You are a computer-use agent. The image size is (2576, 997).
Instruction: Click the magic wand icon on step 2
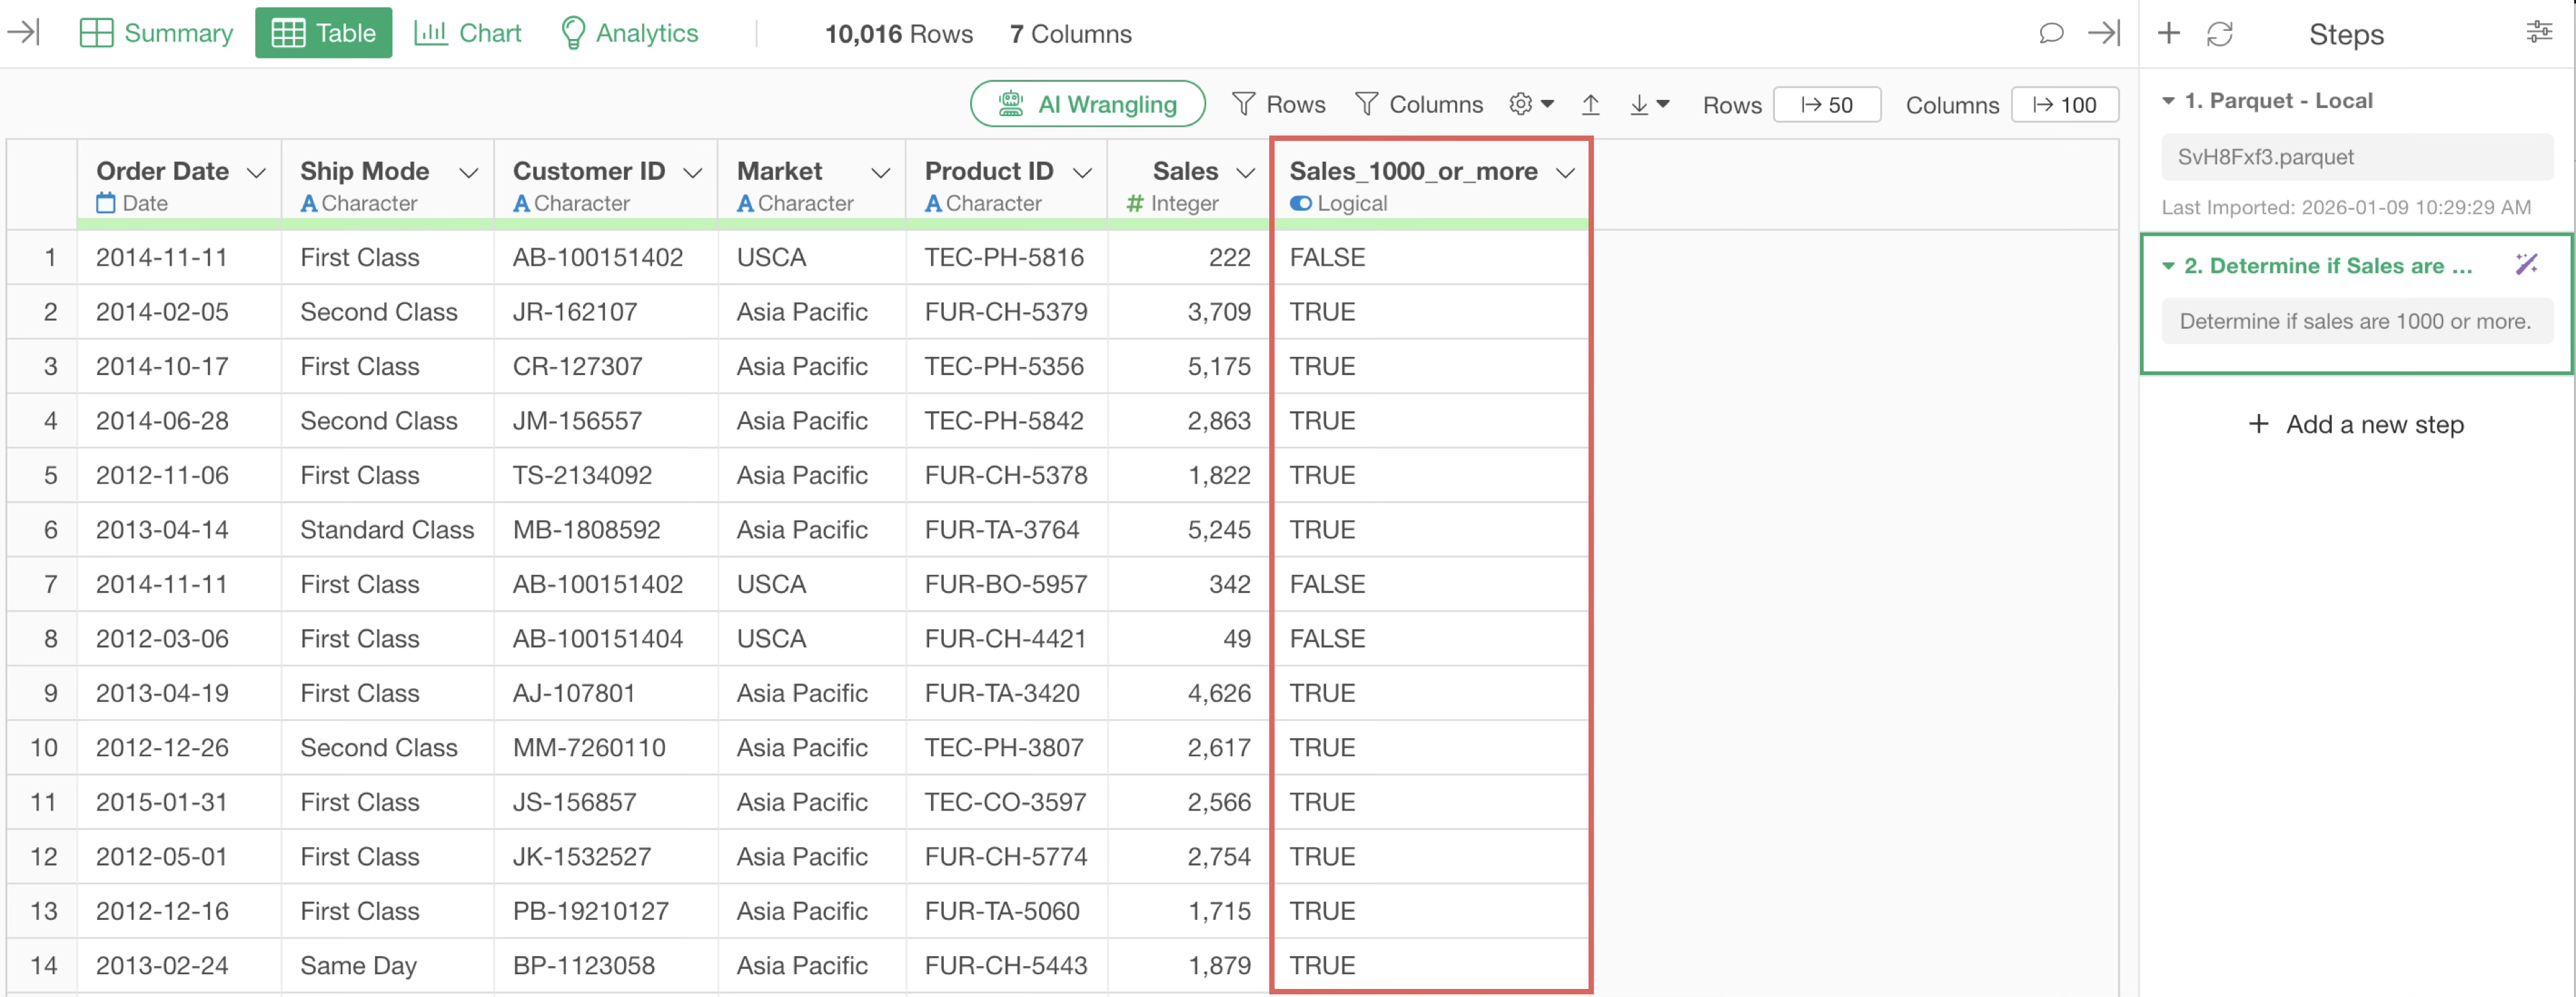click(x=2526, y=265)
